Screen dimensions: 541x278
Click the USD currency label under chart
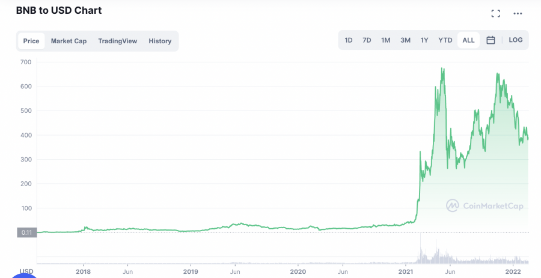point(26,271)
